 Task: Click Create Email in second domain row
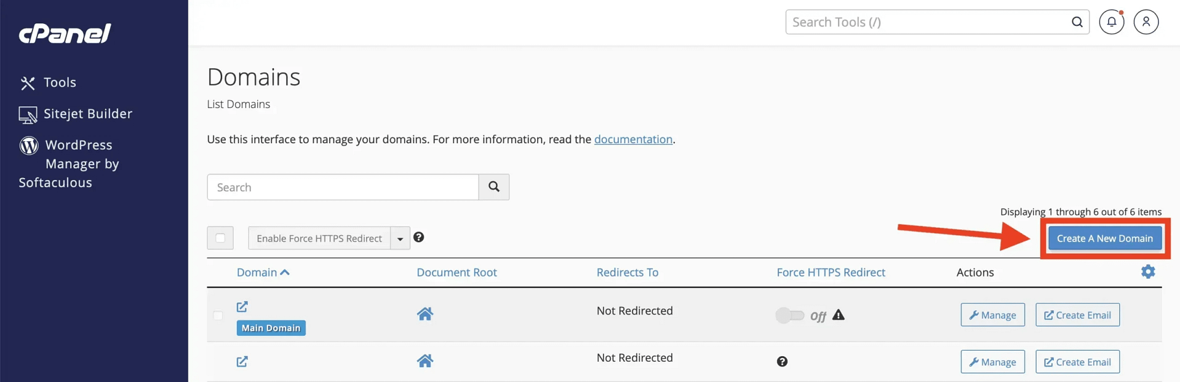pos(1077,362)
